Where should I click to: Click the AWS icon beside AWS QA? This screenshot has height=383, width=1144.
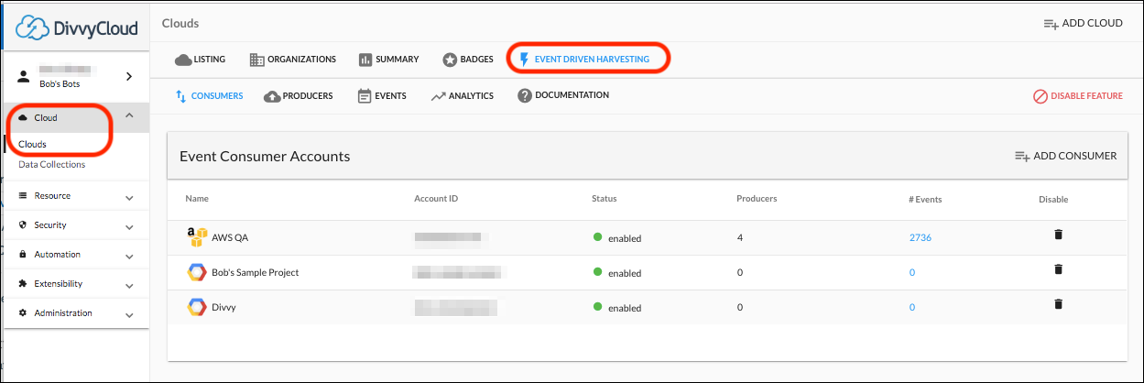pos(196,237)
